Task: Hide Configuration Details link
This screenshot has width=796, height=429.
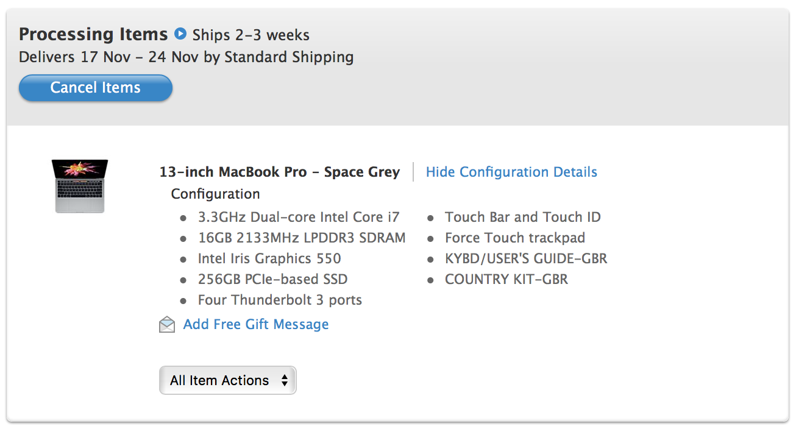Action: click(x=511, y=172)
